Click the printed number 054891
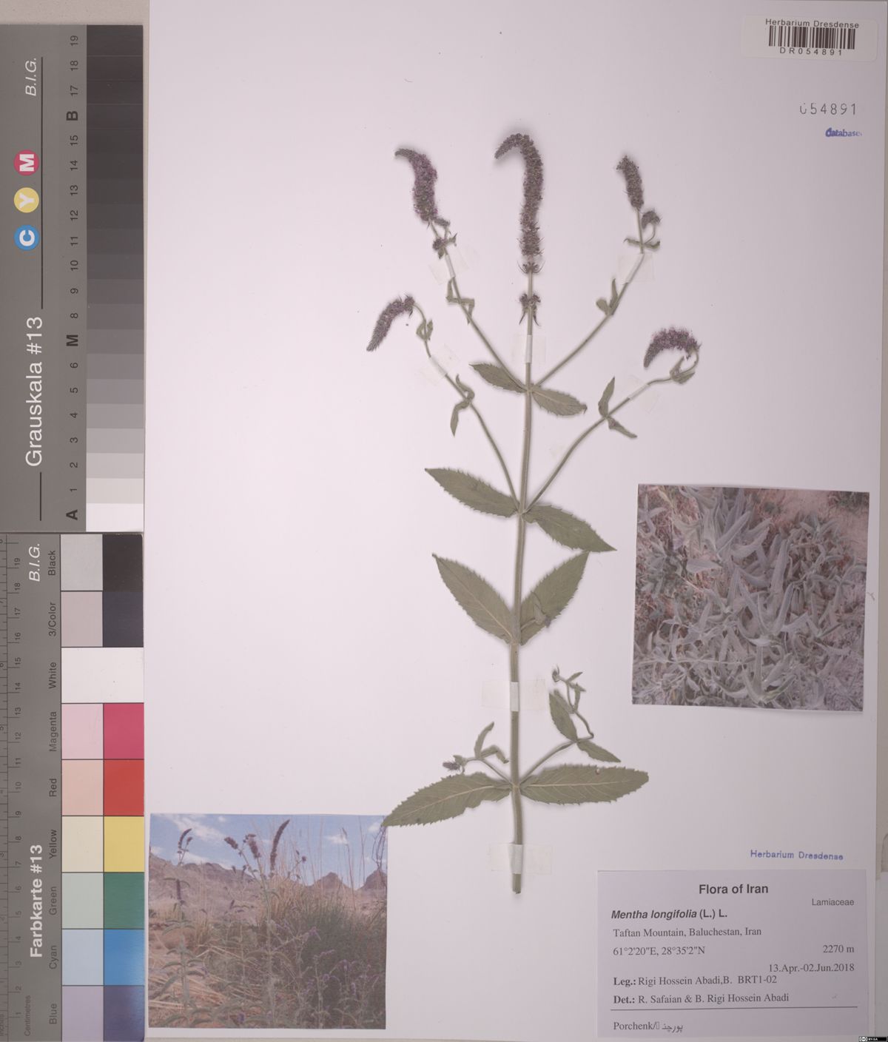Image resolution: width=888 pixels, height=1042 pixels. pyautogui.click(x=827, y=110)
